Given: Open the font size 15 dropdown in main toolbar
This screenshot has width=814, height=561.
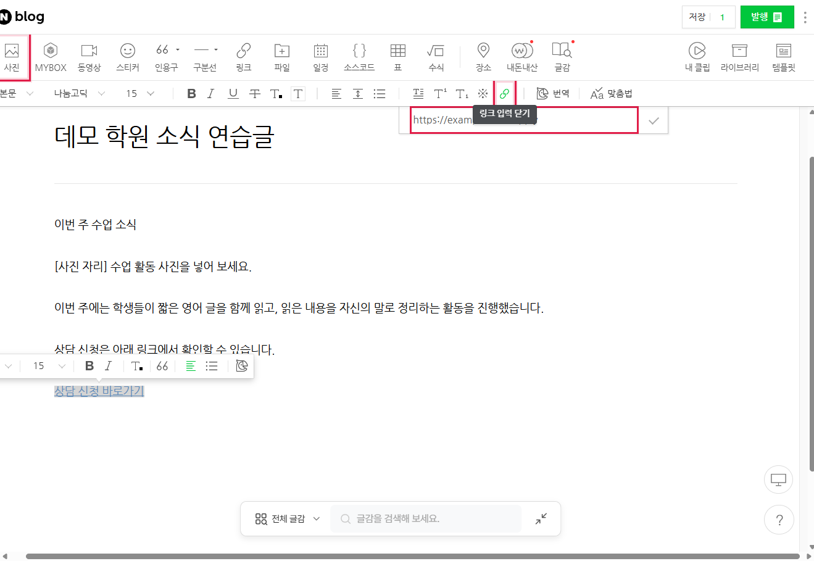Looking at the screenshot, I should [x=140, y=93].
